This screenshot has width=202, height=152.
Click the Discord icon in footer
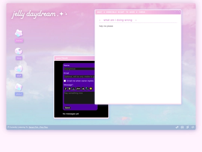pos(182,127)
